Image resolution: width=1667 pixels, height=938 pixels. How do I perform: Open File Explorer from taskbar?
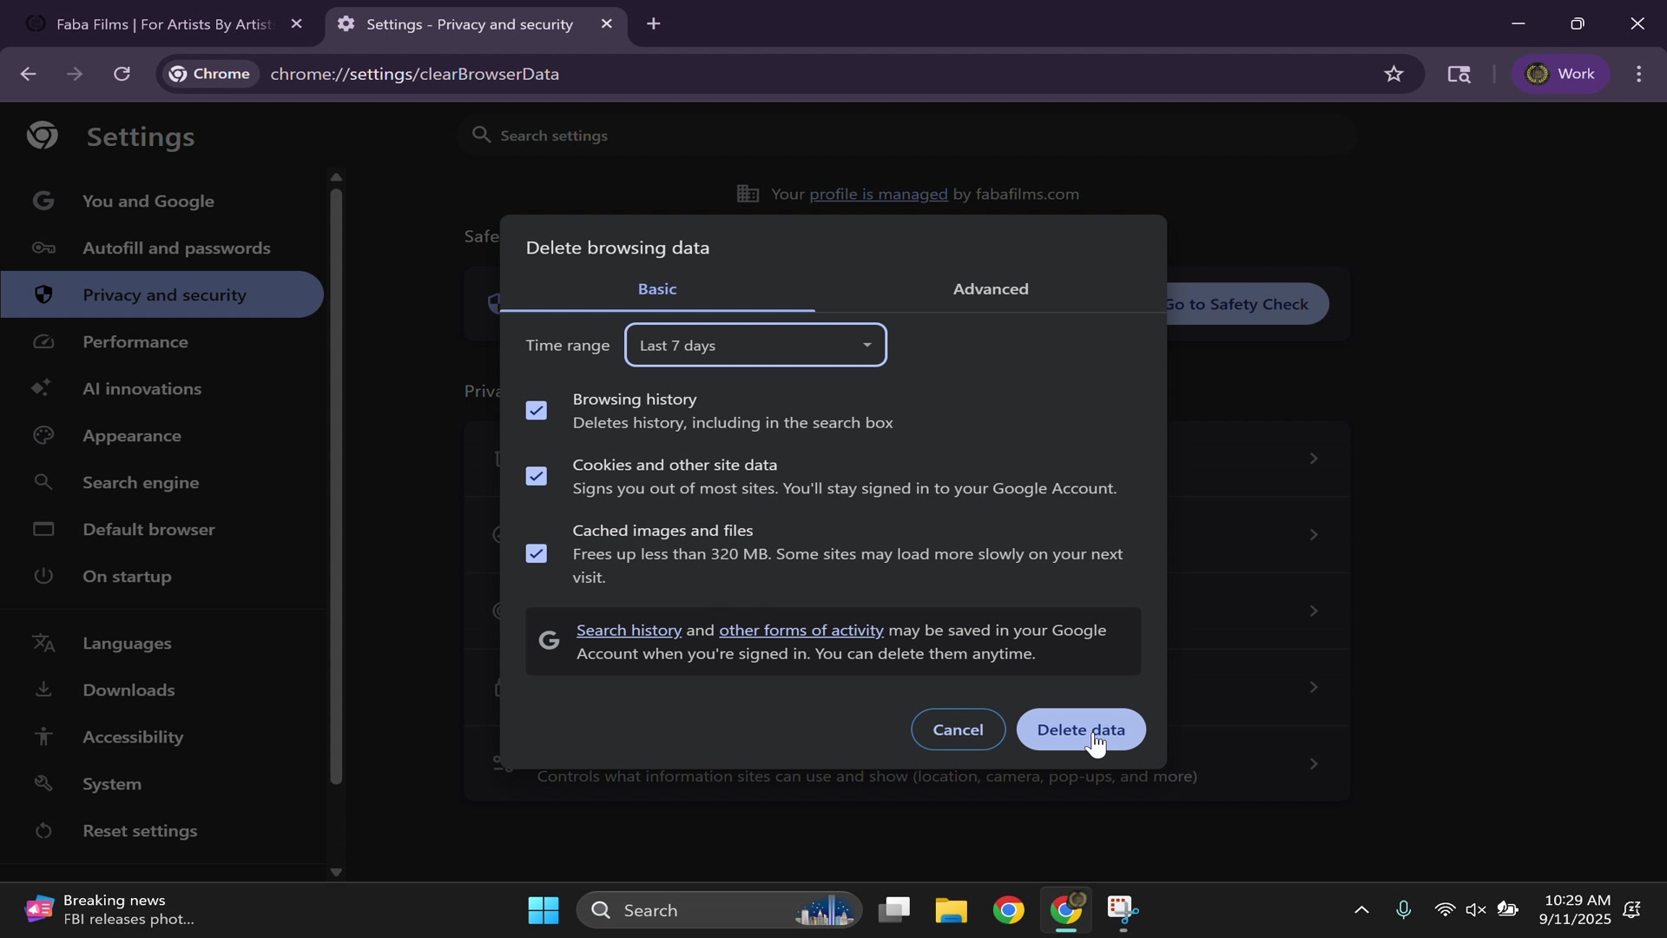[951, 910]
